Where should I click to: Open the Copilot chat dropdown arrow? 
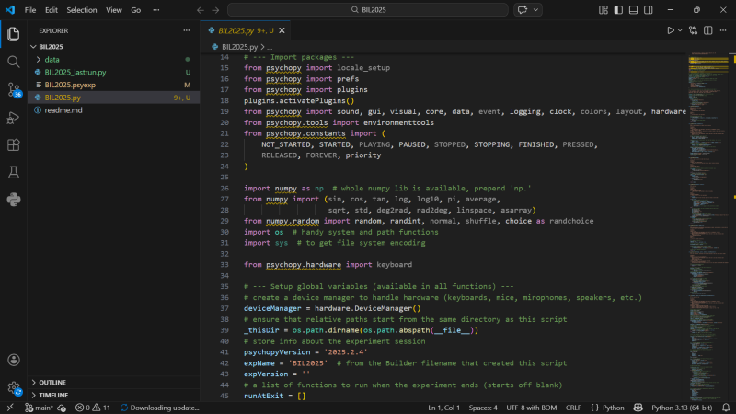pyautogui.click(x=535, y=10)
